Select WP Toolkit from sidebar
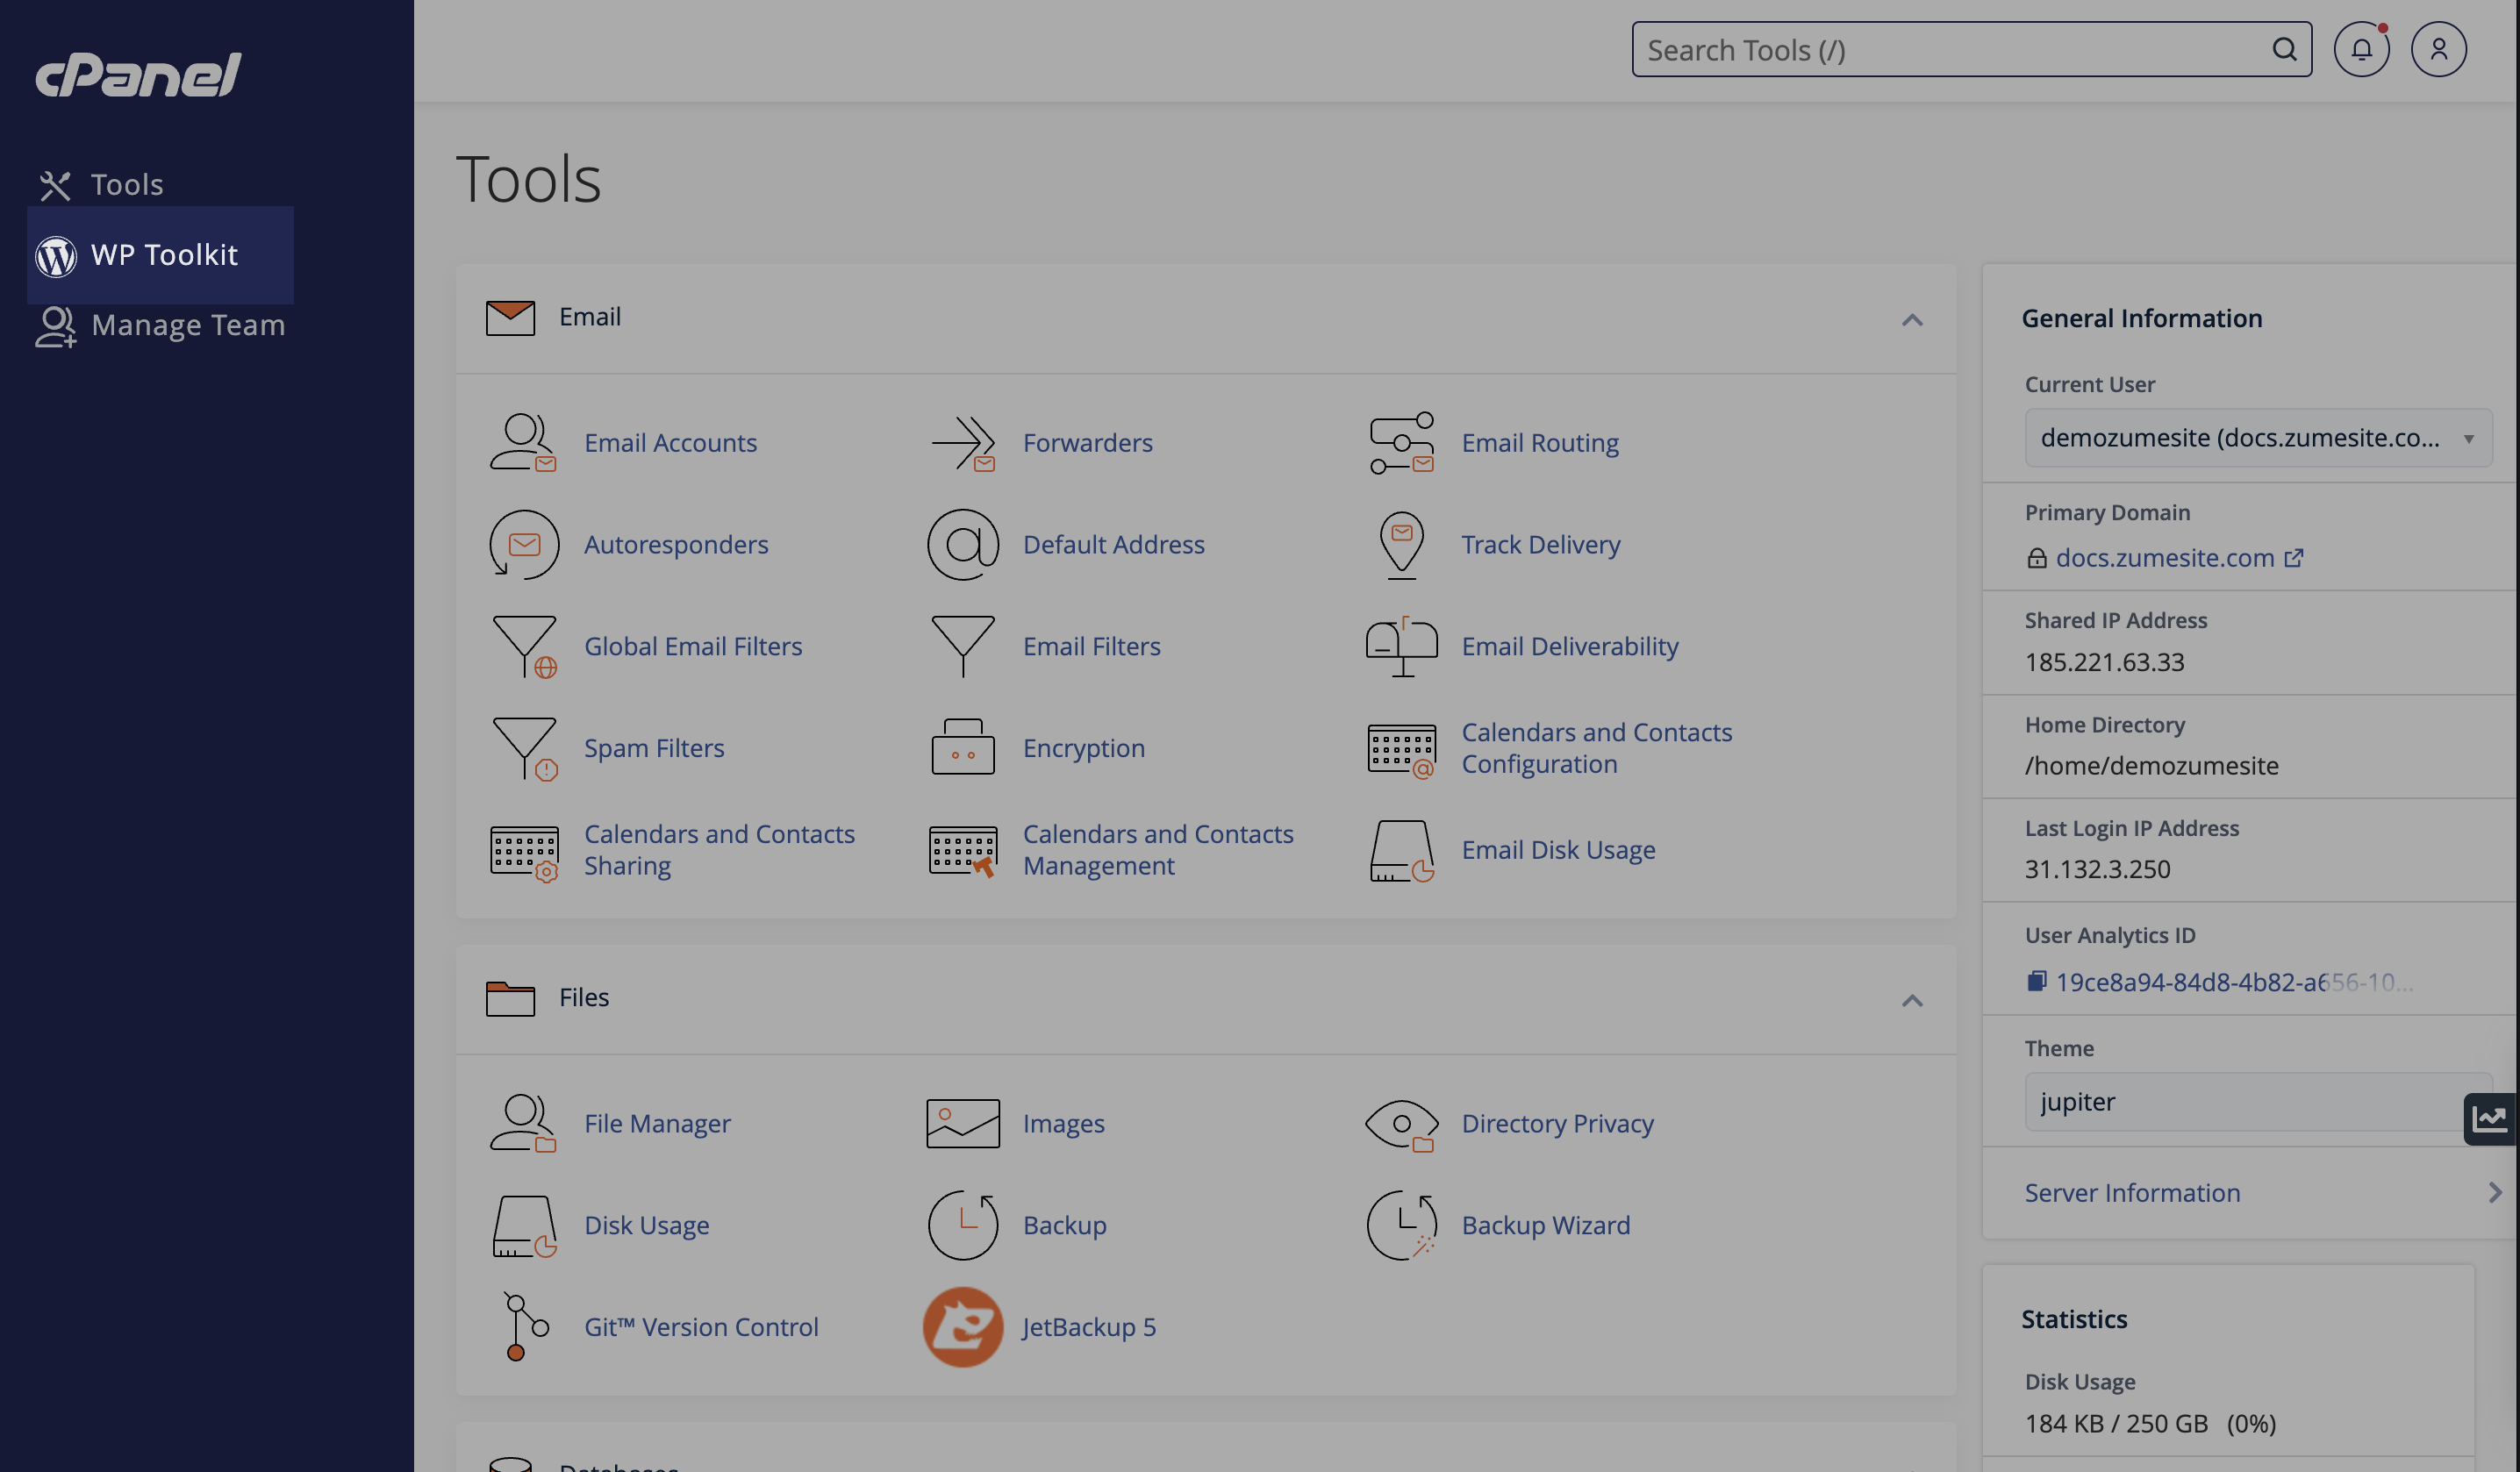 (165, 254)
